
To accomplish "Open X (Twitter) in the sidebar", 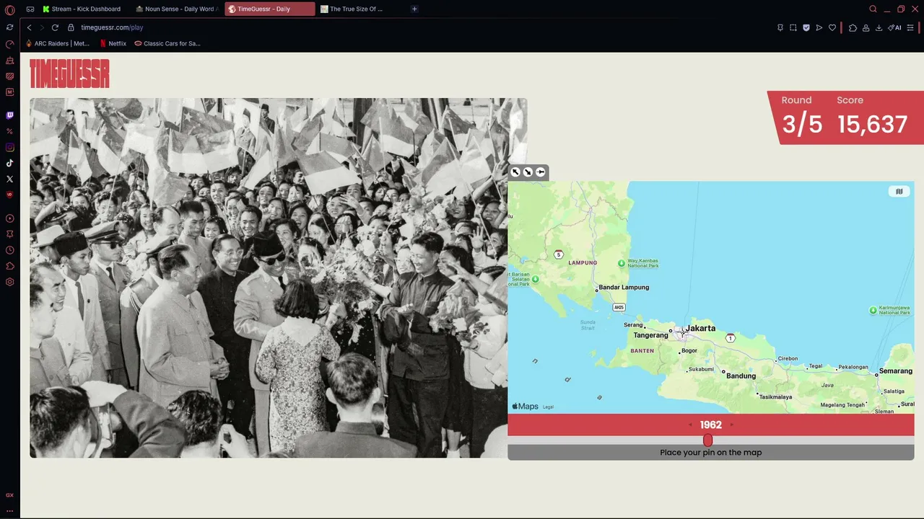I will point(9,179).
